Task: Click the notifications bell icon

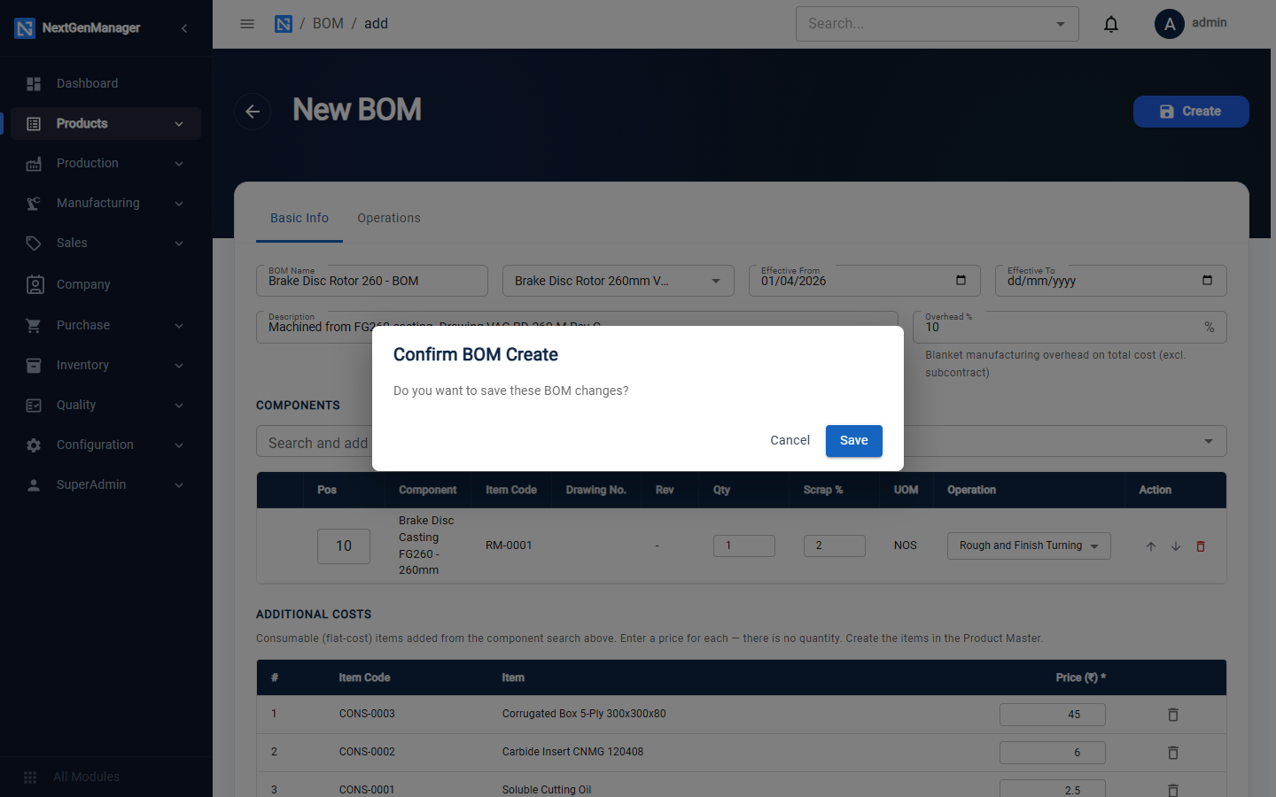Action: pos(1111,24)
